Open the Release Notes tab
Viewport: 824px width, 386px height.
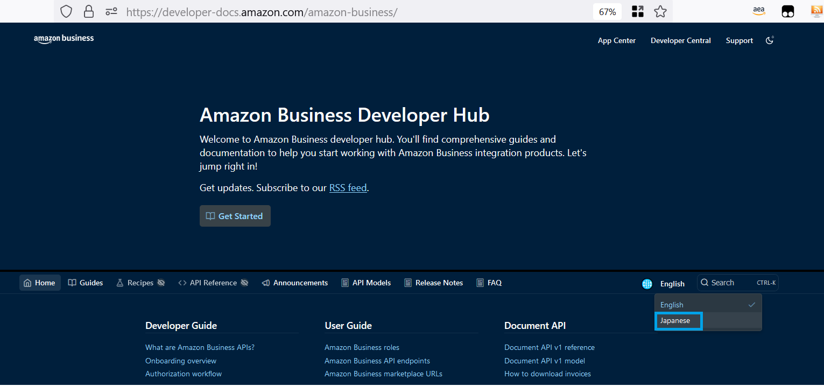coord(434,283)
